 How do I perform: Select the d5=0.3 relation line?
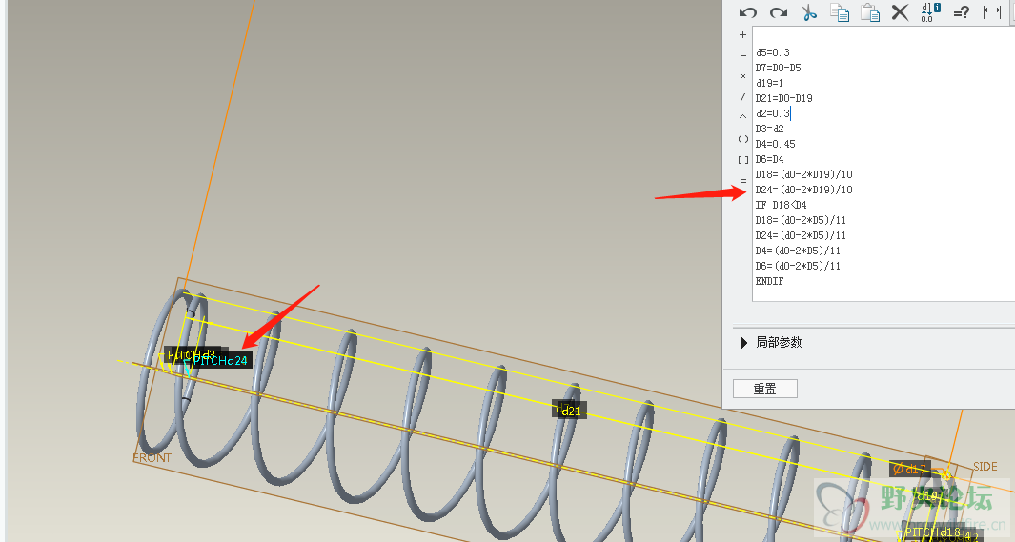pos(773,52)
